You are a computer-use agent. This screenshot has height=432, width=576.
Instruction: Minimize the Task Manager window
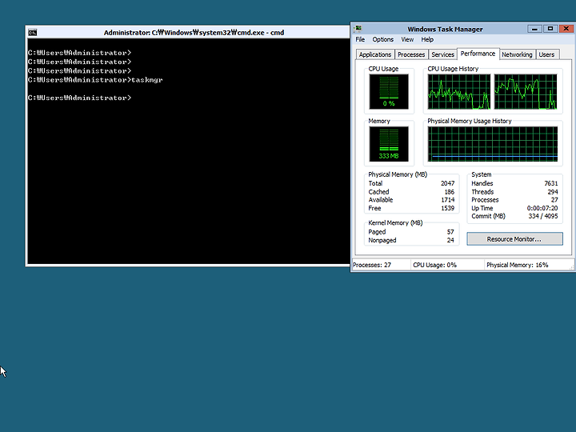[534, 29]
